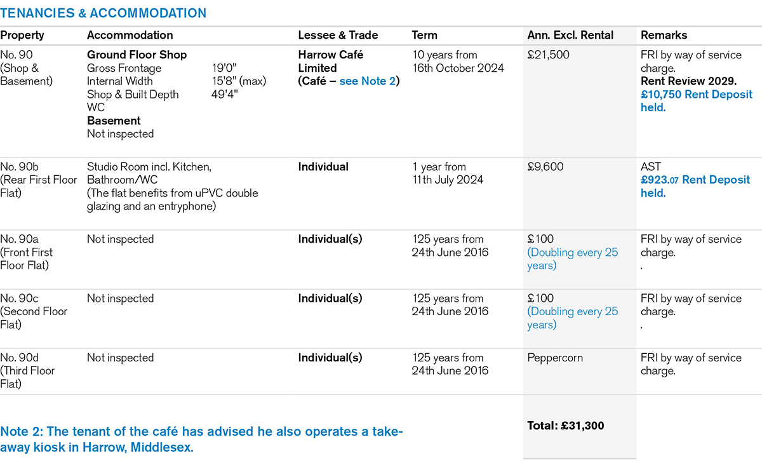Click the 'see Note 2' link
Image resolution: width=762 pixels, height=465 pixels.
(x=367, y=81)
